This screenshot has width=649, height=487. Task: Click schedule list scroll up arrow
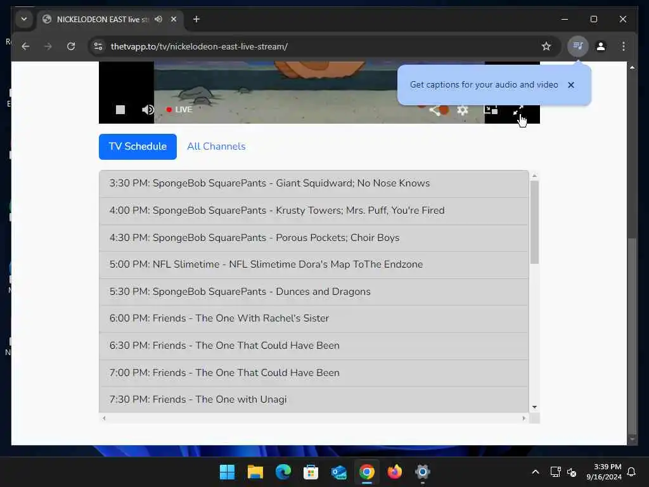[534, 176]
